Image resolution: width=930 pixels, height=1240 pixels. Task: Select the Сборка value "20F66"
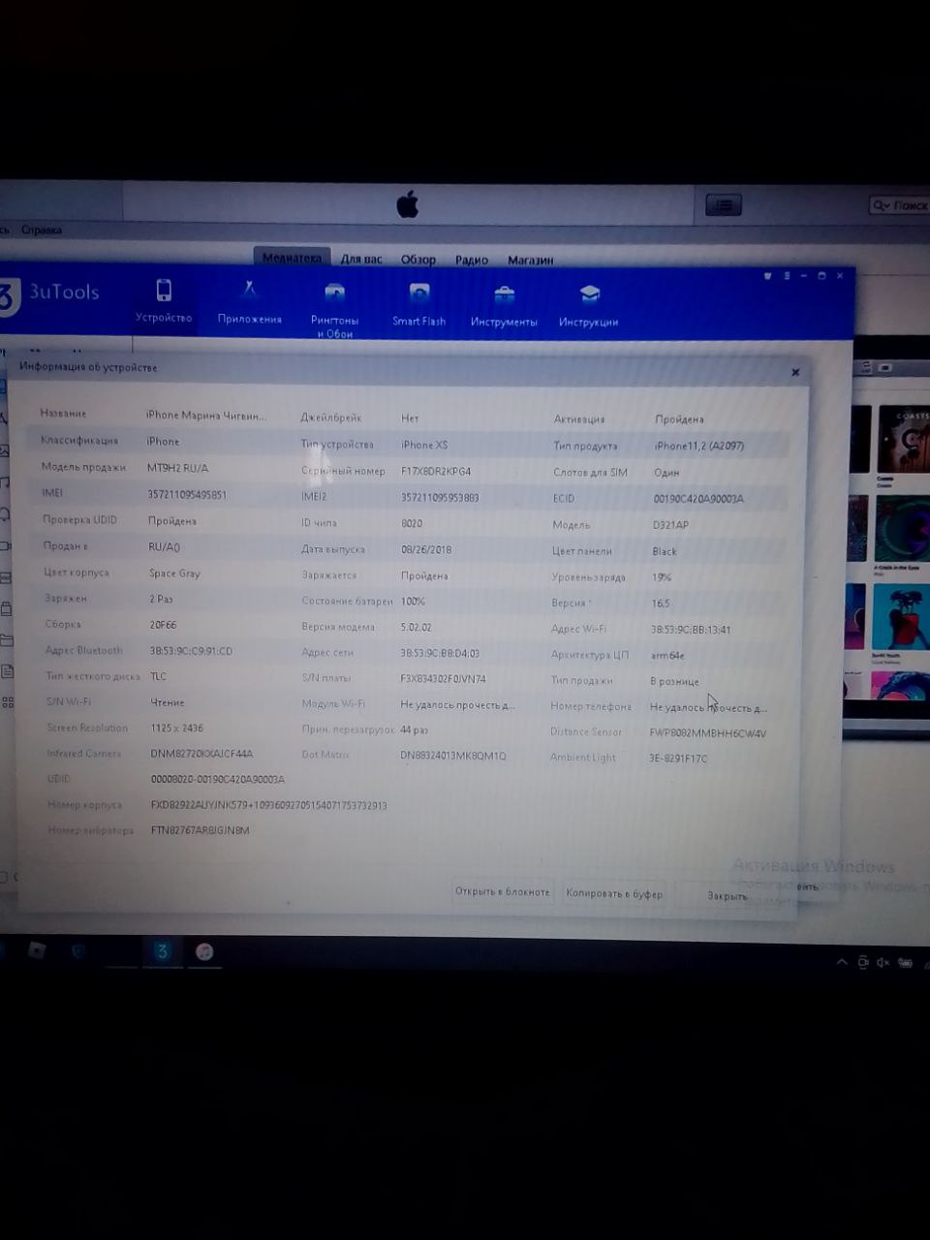163,625
